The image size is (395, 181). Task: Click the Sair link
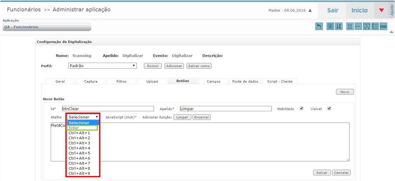point(332,10)
